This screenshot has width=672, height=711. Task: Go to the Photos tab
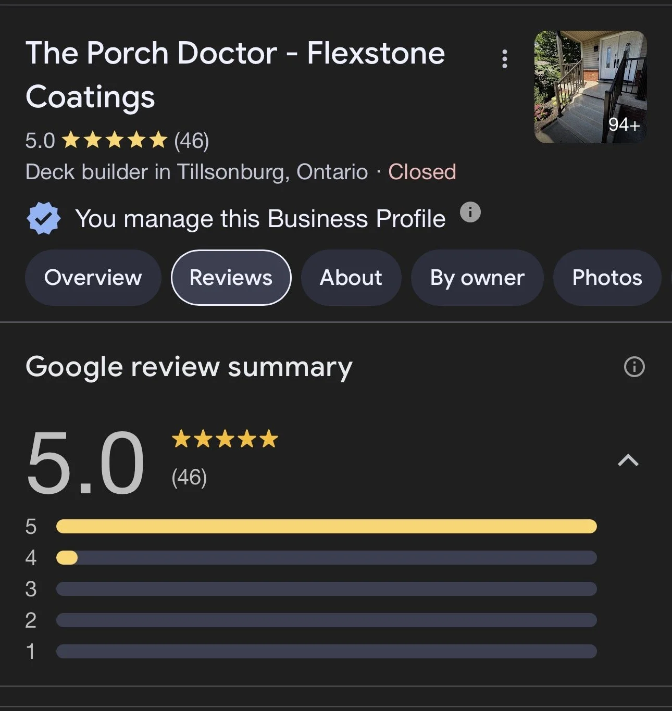pyautogui.click(x=607, y=278)
